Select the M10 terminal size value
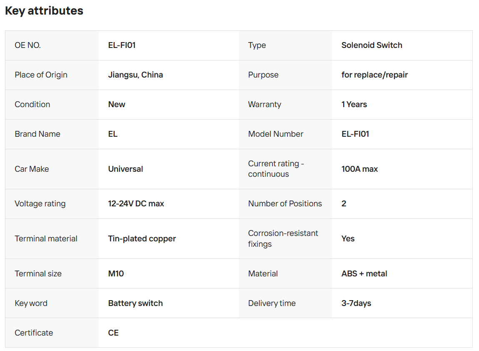The width and height of the screenshot is (479, 351). tap(116, 274)
